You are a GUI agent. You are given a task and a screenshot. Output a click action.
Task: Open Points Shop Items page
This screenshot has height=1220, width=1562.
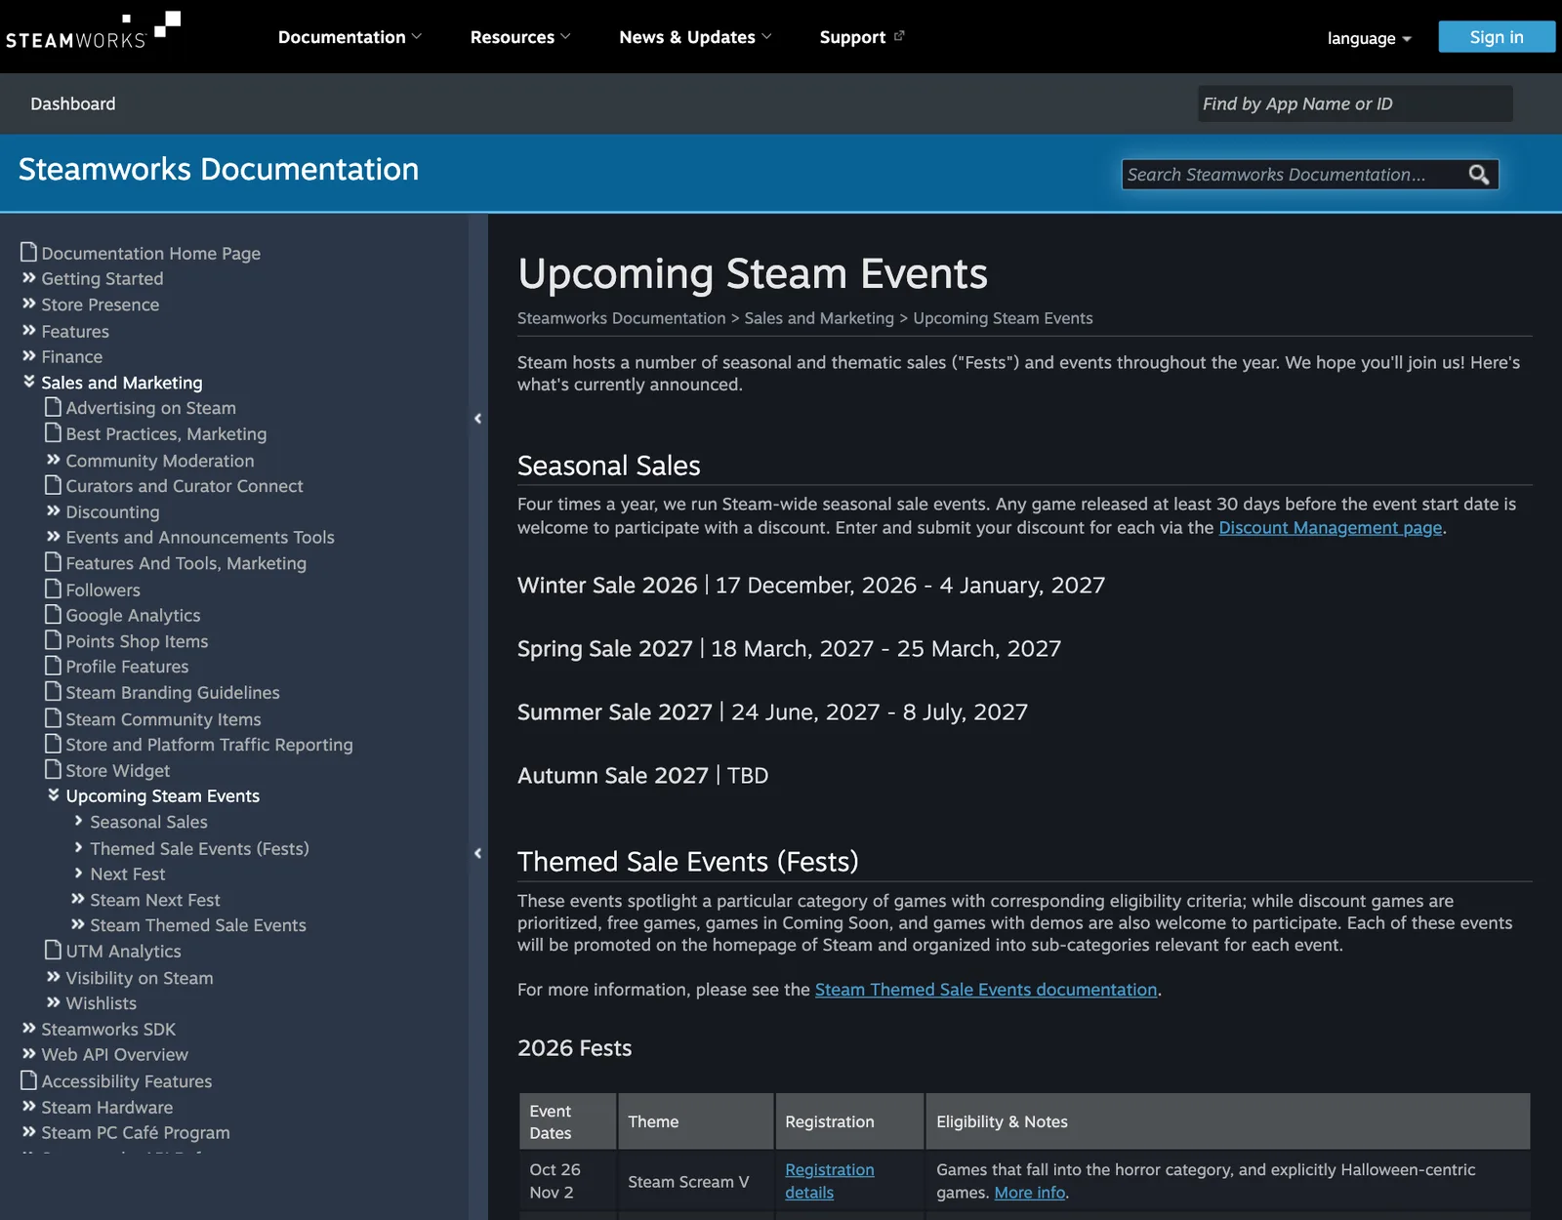pos(127,641)
